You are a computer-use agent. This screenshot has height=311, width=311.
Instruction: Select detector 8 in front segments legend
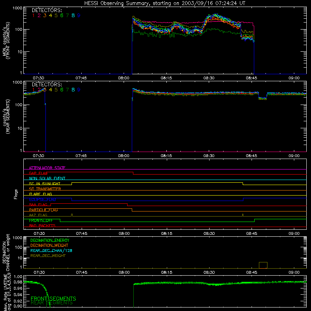tap(73, 16)
